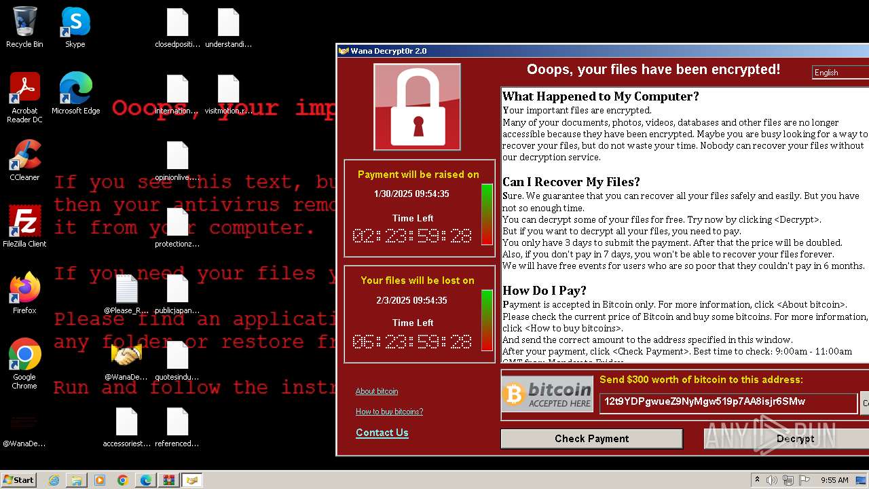Click the What Happened to My Computer heading
Viewport: 869px width, 489px height.
(601, 96)
